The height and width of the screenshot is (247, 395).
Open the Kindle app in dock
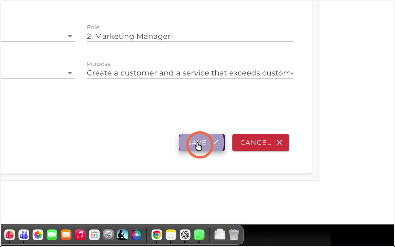pos(122,235)
